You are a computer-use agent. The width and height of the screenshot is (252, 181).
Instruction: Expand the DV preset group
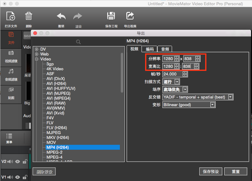point(37,49)
